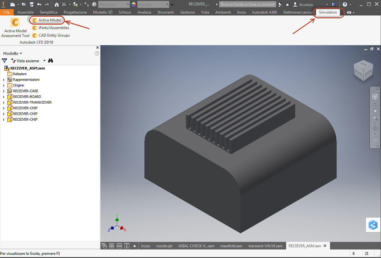Image resolution: width=381 pixels, height=258 pixels.
Task: Open new file type dropdown arrow
Action: (18, 4)
